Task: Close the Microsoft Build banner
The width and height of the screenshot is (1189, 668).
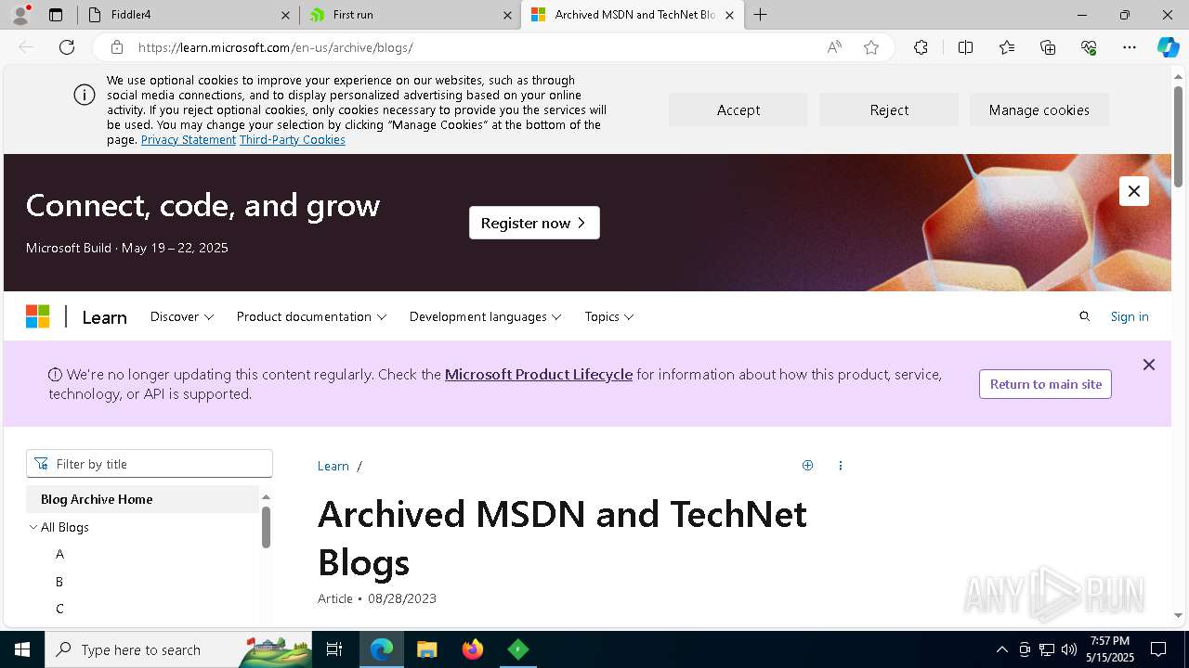Action: (1134, 191)
